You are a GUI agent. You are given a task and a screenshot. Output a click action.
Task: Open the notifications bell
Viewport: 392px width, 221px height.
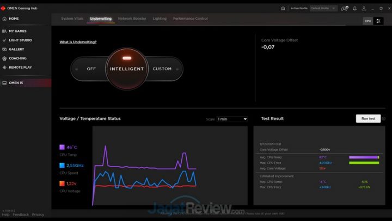click(355, 8)
